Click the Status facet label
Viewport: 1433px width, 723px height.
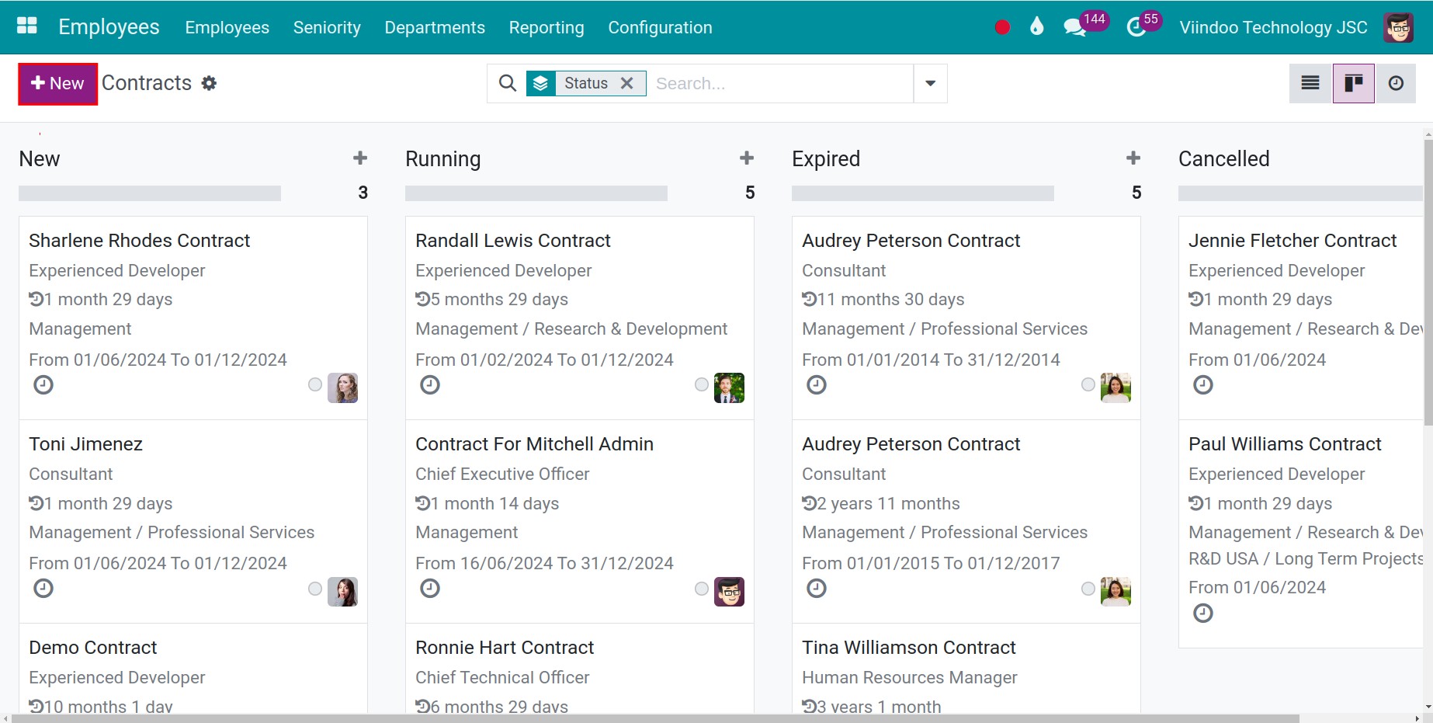[x=586, y=83]
